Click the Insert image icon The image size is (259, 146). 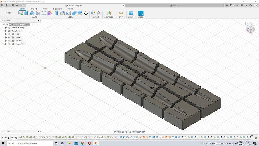click(131, 13)
